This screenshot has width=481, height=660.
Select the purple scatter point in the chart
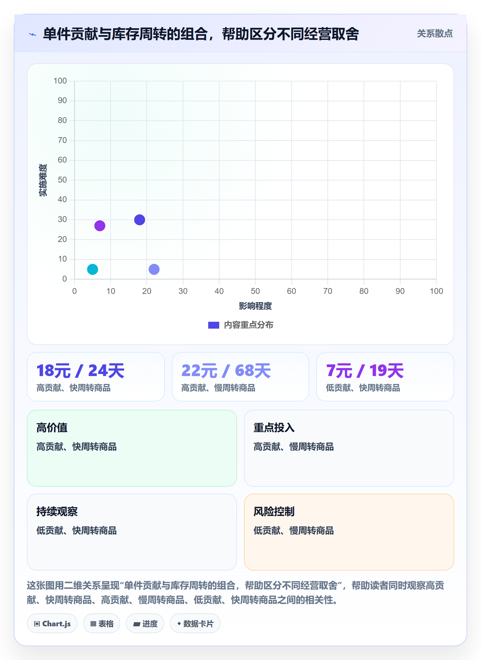[x=100, y=226]
